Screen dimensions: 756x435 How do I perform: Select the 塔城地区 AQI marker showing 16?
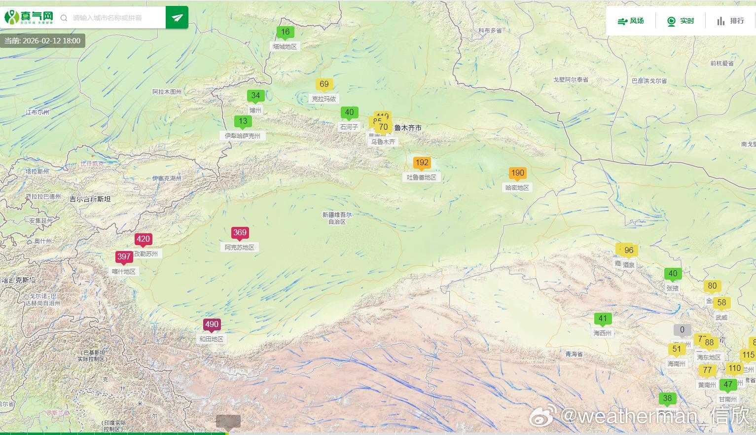[x=285, y=33]
